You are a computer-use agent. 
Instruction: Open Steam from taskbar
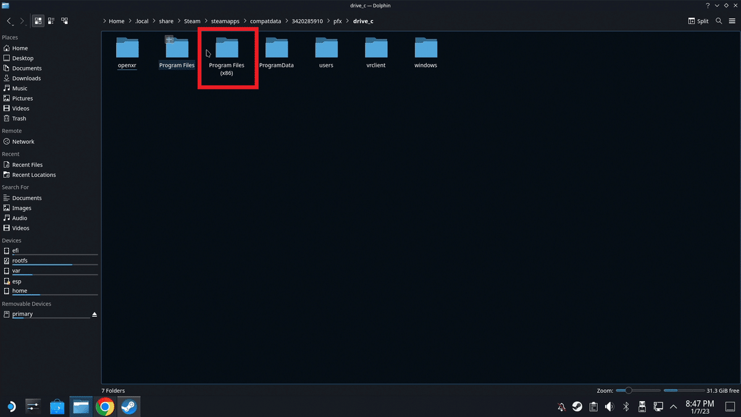coord(128,406)
